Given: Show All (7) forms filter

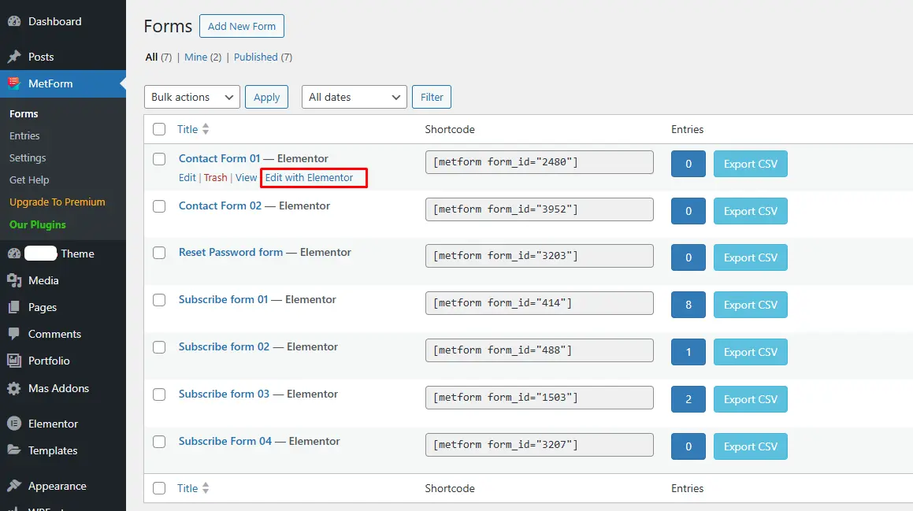Looking at the screenshot, I should tap(158, 57).
